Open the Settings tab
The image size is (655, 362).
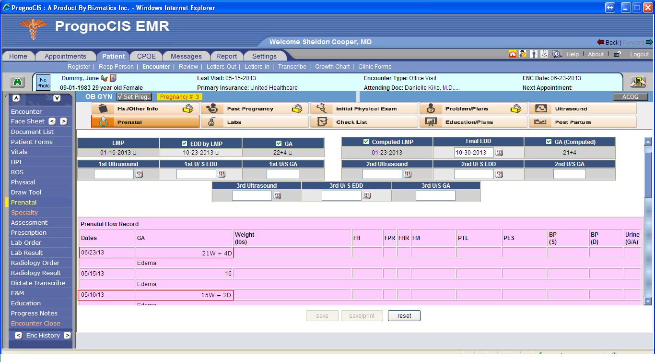[x=264, y=56]
